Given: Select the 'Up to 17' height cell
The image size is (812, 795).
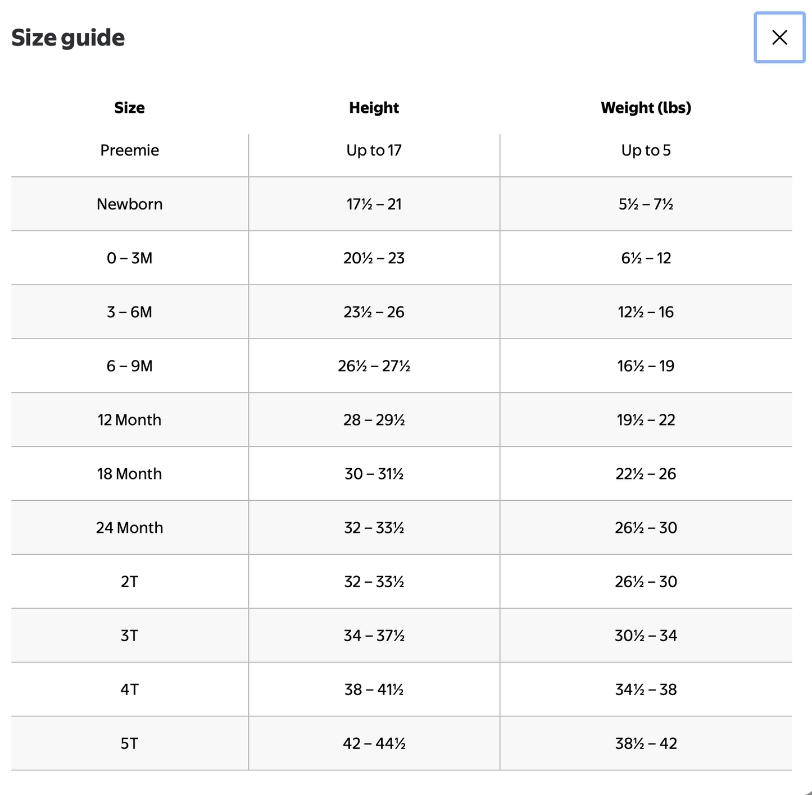Looking at the screenshot, I should [x=374, y=150].
